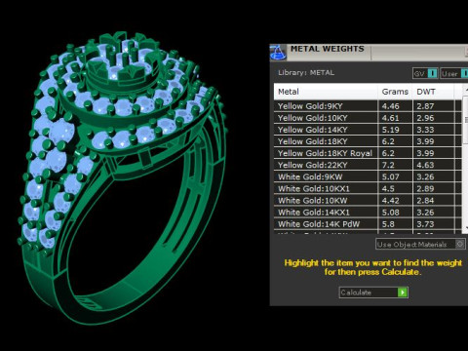468x351 pixels.
Task: Click the METAL WEIGHTS panel title
Action: 328,49
